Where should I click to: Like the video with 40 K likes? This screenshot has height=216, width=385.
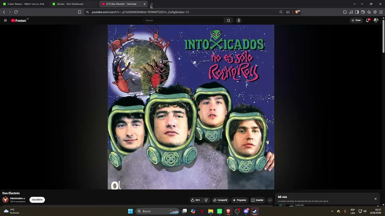tap(196, 200)
